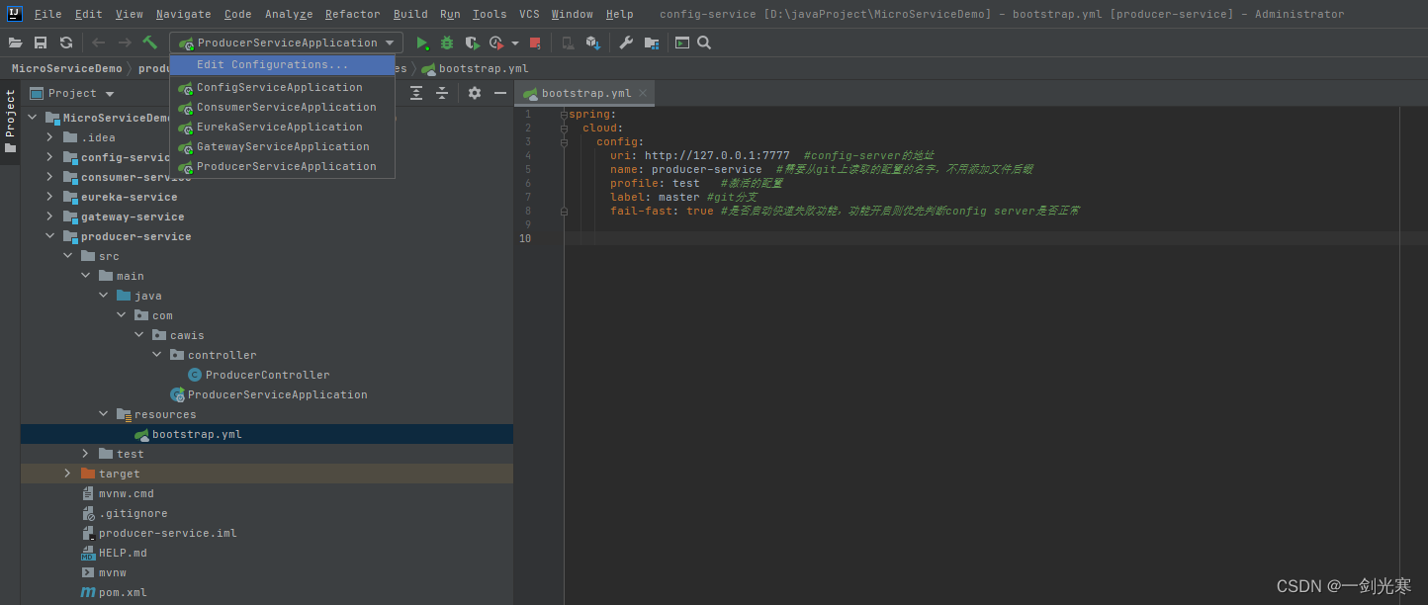
Task: Start debugging with the green bug icon
Action: 447,43
